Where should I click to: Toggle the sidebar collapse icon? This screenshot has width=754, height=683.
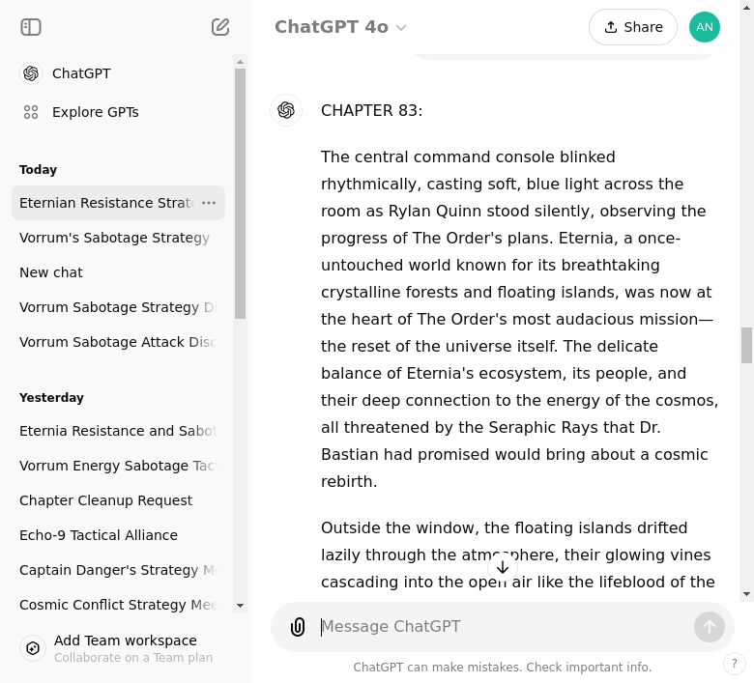click(x=31, y=27)
